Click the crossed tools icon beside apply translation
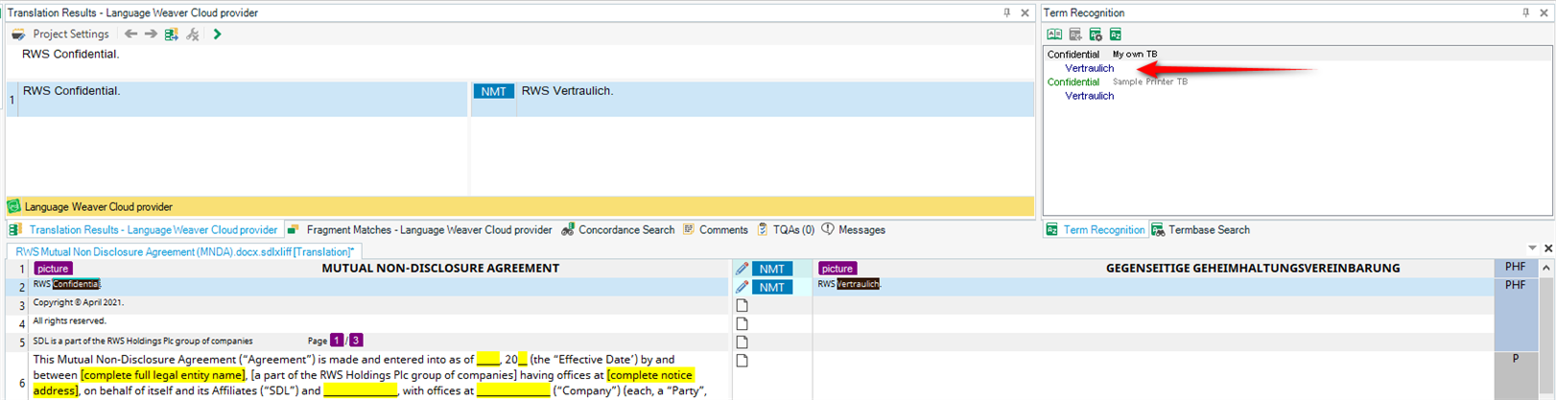The width and height of the screenshot is (1556, 400). pyautogui.click(x=193, y=35)
